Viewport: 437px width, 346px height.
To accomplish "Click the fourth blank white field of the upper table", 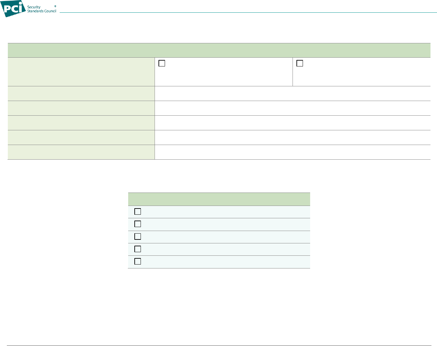I will pos(292,137).
